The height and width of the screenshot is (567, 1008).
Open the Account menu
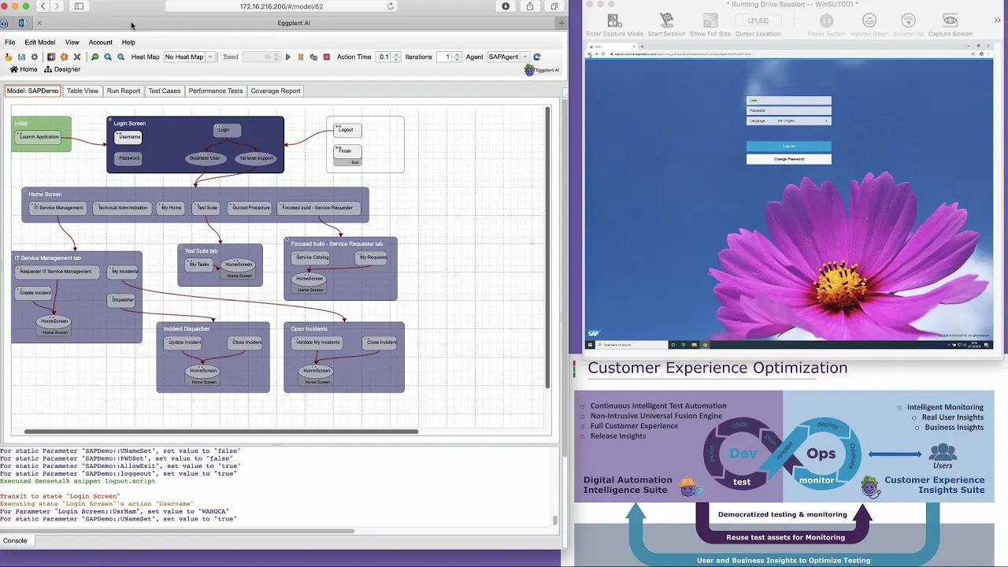point(100,43)
